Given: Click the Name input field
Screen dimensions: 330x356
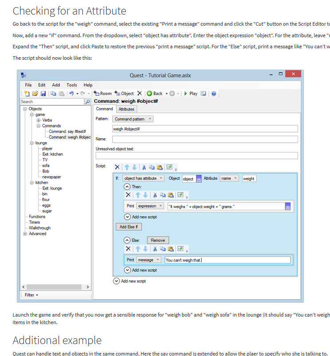Looking at the screenshot, I should (205, 139).
